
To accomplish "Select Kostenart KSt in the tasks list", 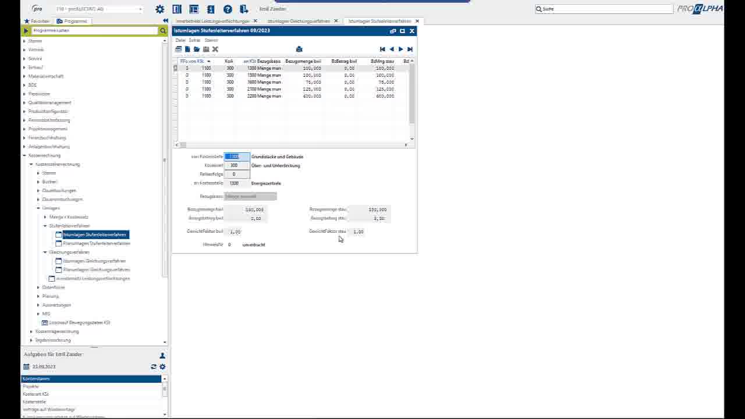I will tap(91, 394).
